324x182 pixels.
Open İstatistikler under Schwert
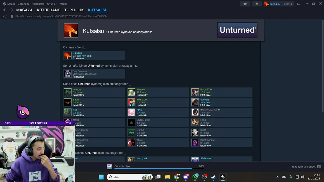pos(206,105)
